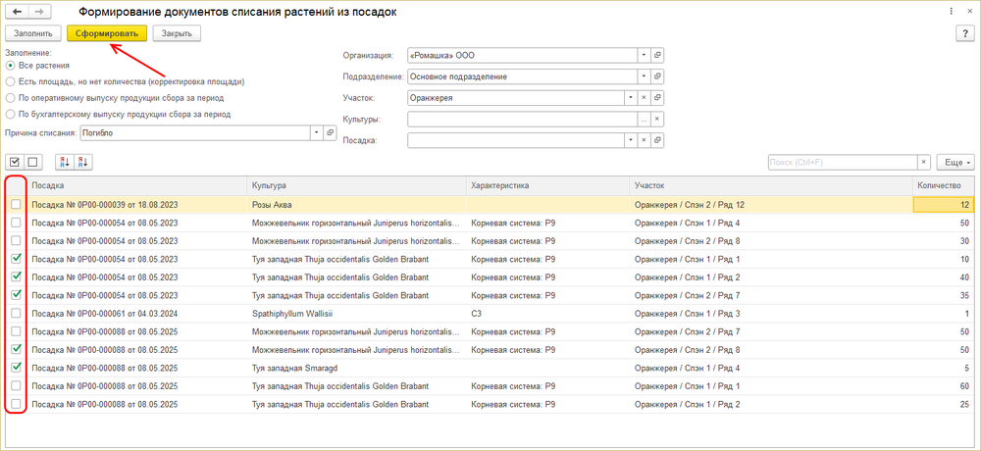Viewport: 981px width, 451px height.
Task: Click the back navigation arrow
Action: coord(17,11)
